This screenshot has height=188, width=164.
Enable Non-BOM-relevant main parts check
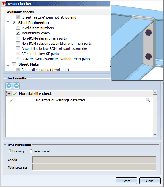[18, 38]
